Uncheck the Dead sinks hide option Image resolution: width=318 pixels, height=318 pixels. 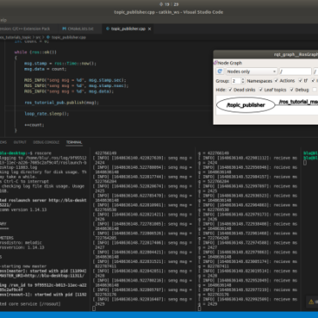(230, 90)
